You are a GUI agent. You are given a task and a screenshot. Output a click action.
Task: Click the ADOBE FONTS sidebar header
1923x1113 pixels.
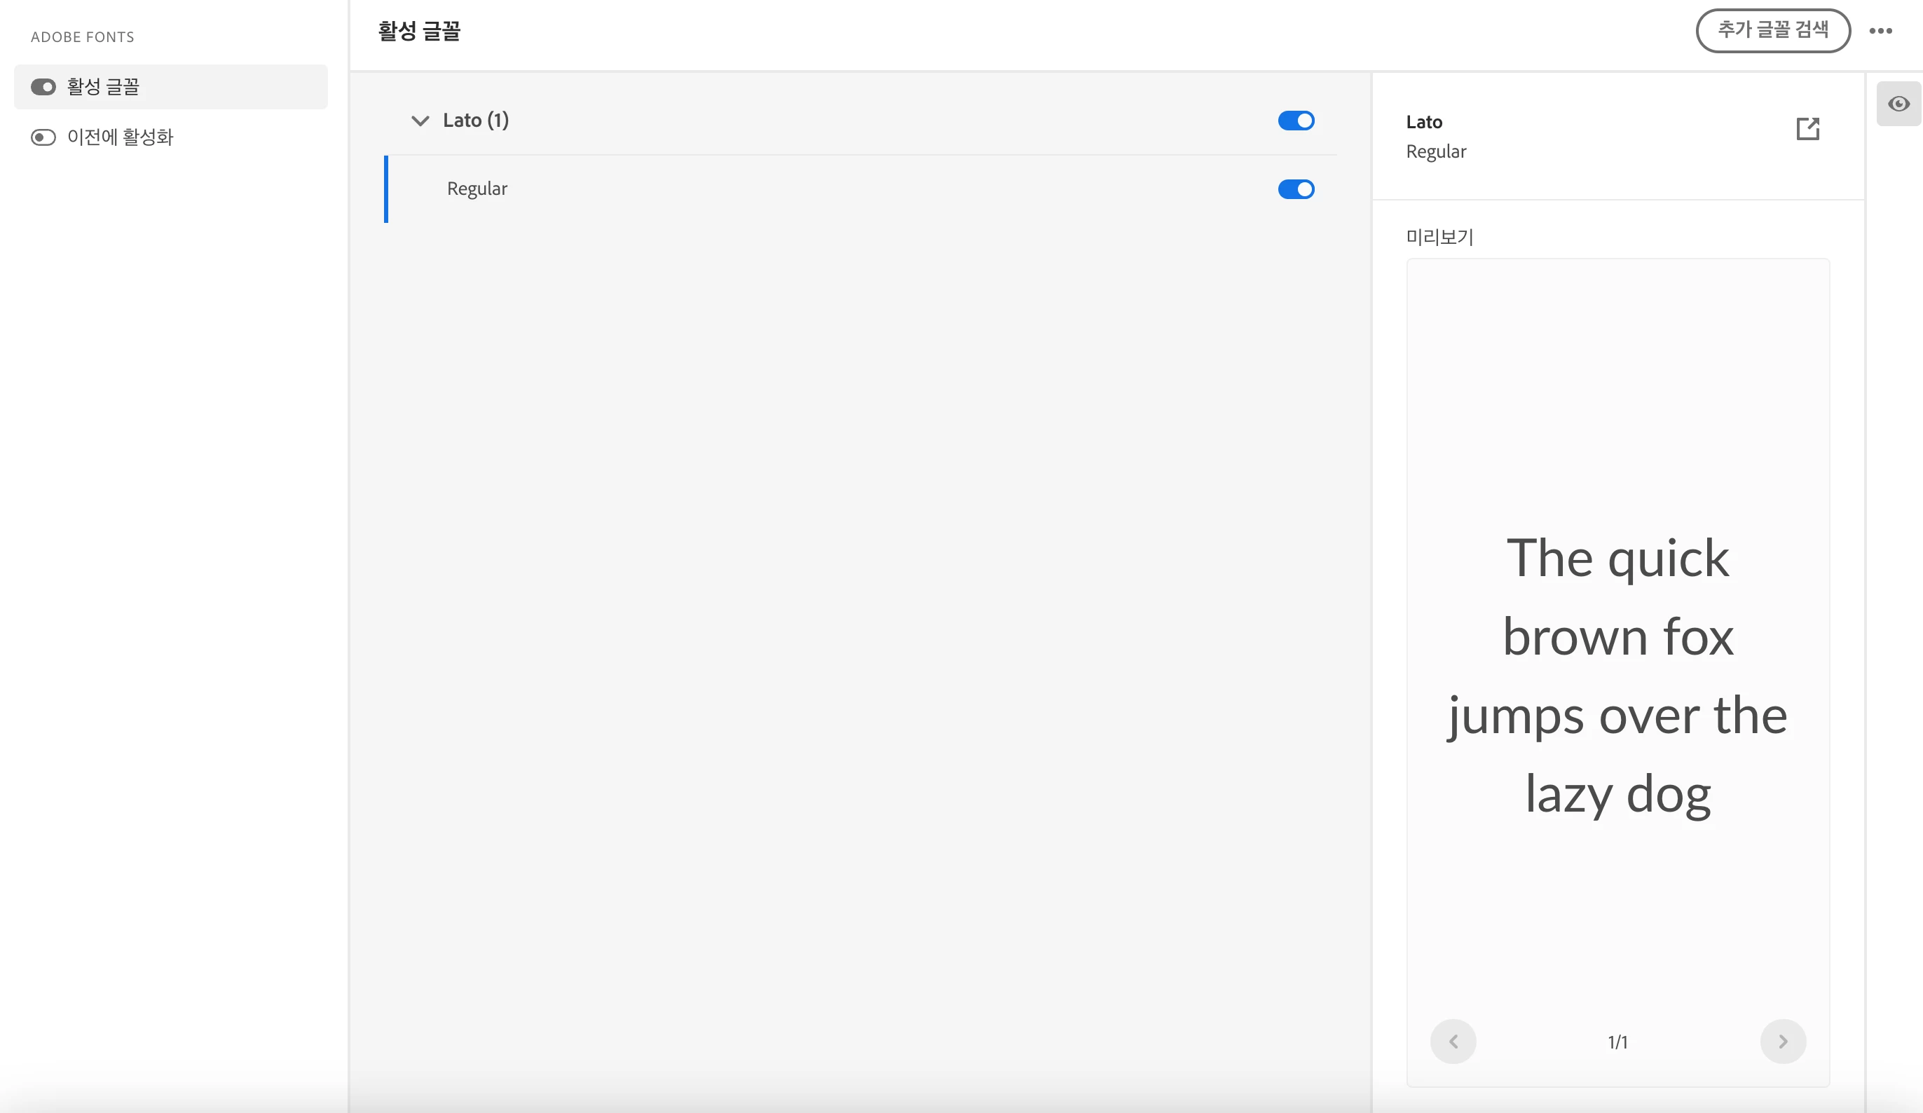click(83, 37)
